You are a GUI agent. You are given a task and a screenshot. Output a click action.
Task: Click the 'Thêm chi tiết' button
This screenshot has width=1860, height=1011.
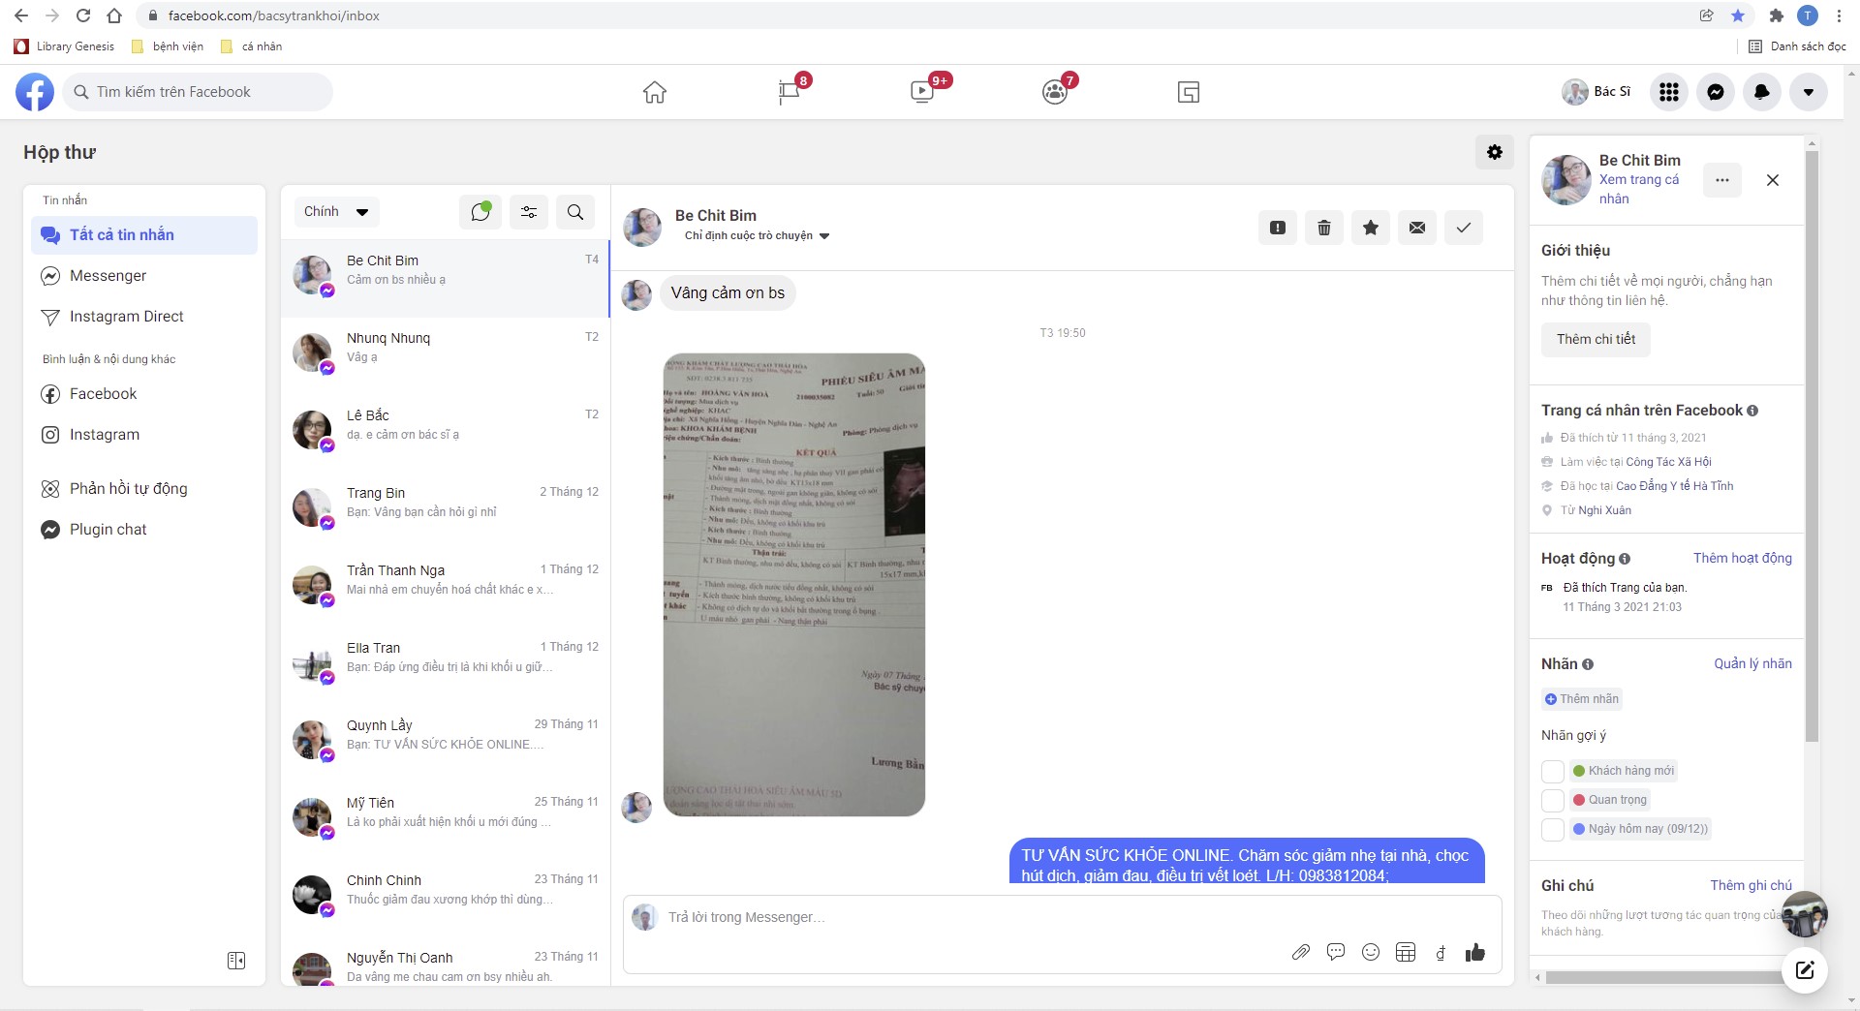pyautogui.click(x=1595, y=339)
